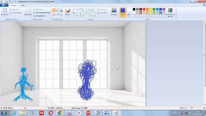Choose the Five-point star shape

[80, 15]
